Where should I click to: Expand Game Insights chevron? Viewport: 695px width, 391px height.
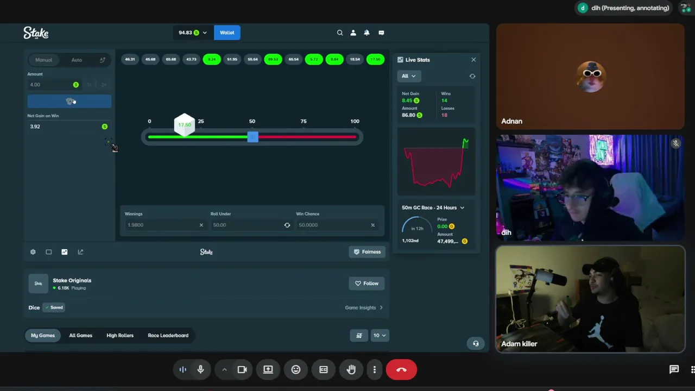[x=381, y=308]
